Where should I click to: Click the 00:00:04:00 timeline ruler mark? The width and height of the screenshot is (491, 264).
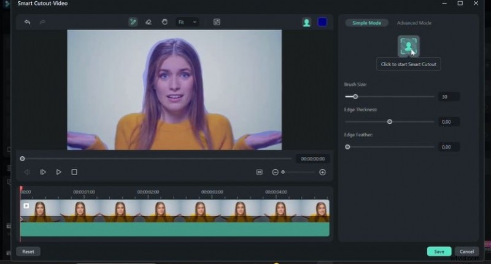click(x=276, y=192)
